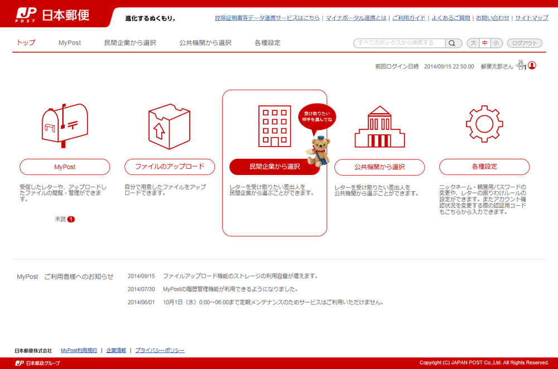
Task: Open the サイトマップ link
Action: [x=532, y=18]
